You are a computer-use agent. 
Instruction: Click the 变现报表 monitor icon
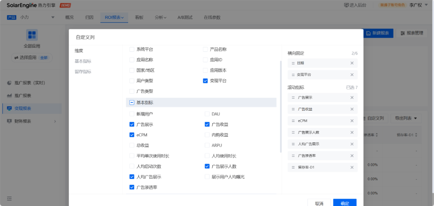pos(9,108)
